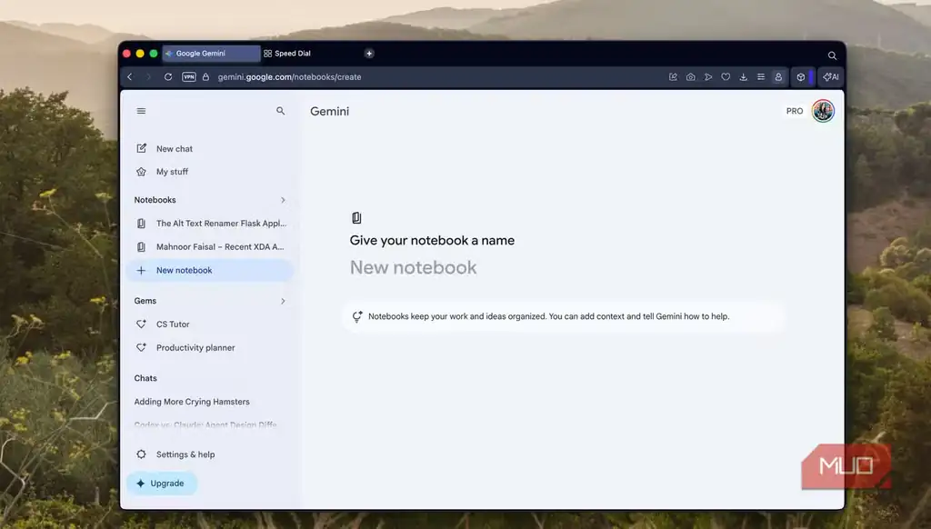Open The Alt Text Renamer Flask notebook
The height and width of the screenshot is (529, 931).
click(x=210, y=224)
